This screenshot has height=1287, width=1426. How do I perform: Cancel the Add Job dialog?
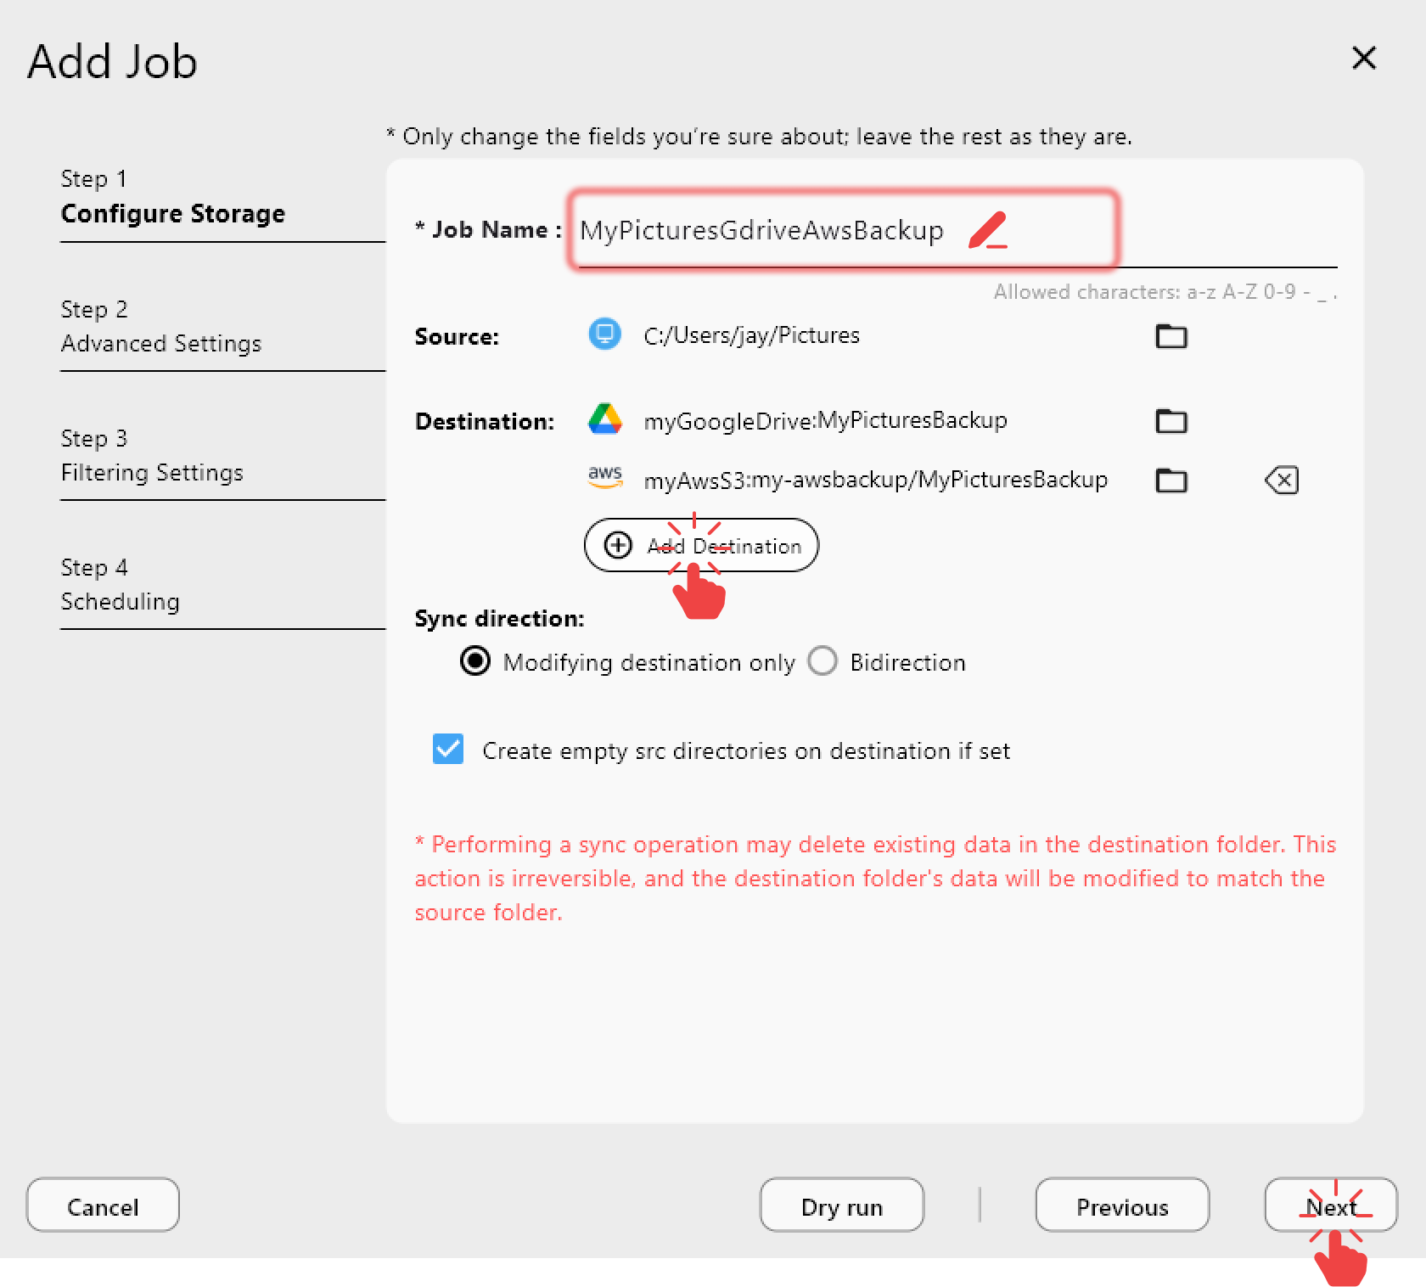(x=102, y=1206)
